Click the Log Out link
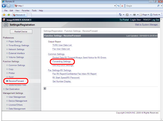Image resolution: width=163 pixels, height=121 pixels. tap(155, 20)
